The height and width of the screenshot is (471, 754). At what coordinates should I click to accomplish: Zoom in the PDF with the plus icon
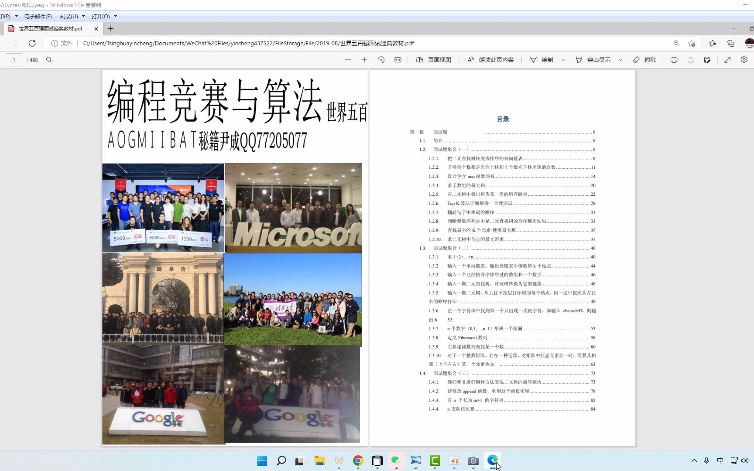tap(364, 60)
